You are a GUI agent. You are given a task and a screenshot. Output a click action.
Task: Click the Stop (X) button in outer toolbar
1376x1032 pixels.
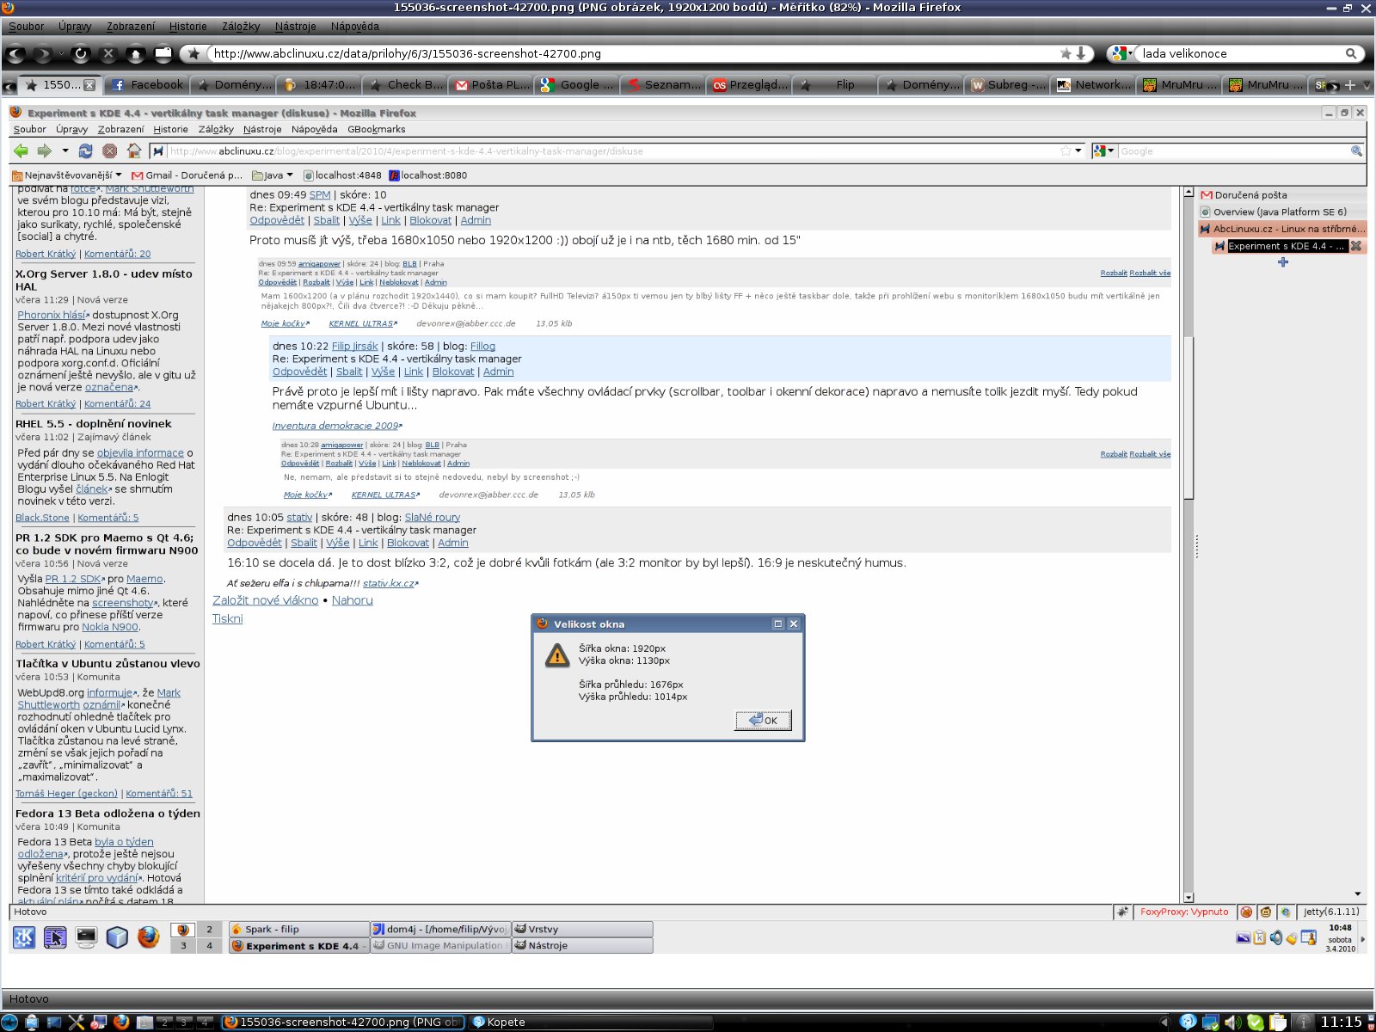click(x=108, y=53)
